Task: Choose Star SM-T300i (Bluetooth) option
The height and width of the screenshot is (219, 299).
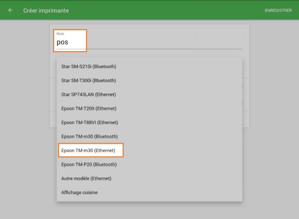Action: point(89,80)
